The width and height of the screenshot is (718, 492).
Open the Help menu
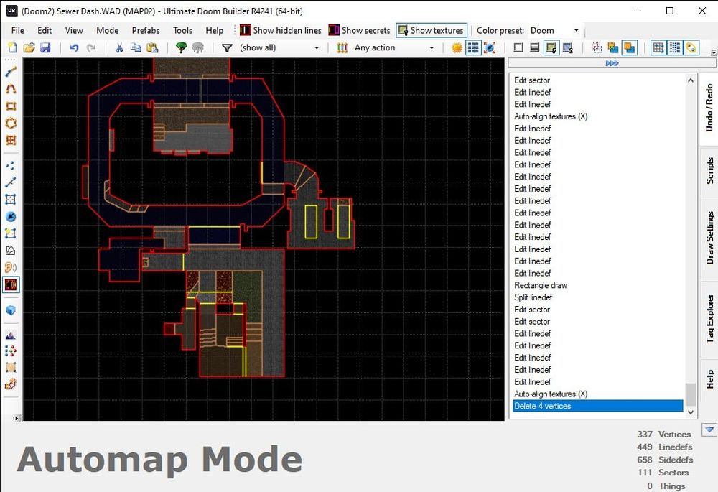(x=214, y=30)
